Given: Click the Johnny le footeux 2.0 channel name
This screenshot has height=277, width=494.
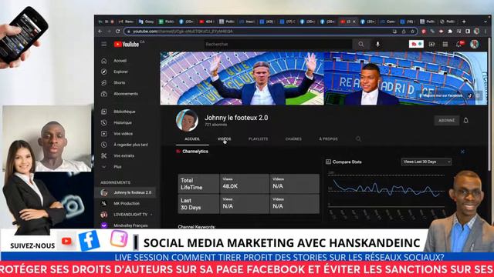Looking at the screenshot, I should pos(236,118).
